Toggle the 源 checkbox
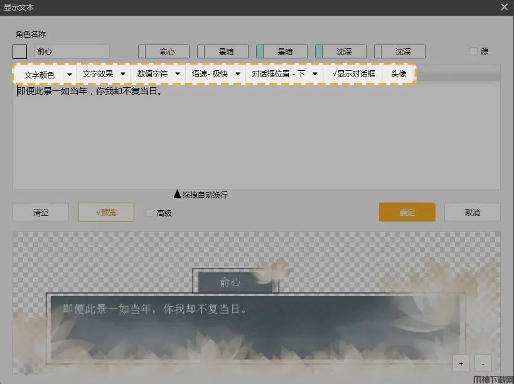The width and height of the screenshot is (514, 384). pyautogui.click(x=473, y=51)
